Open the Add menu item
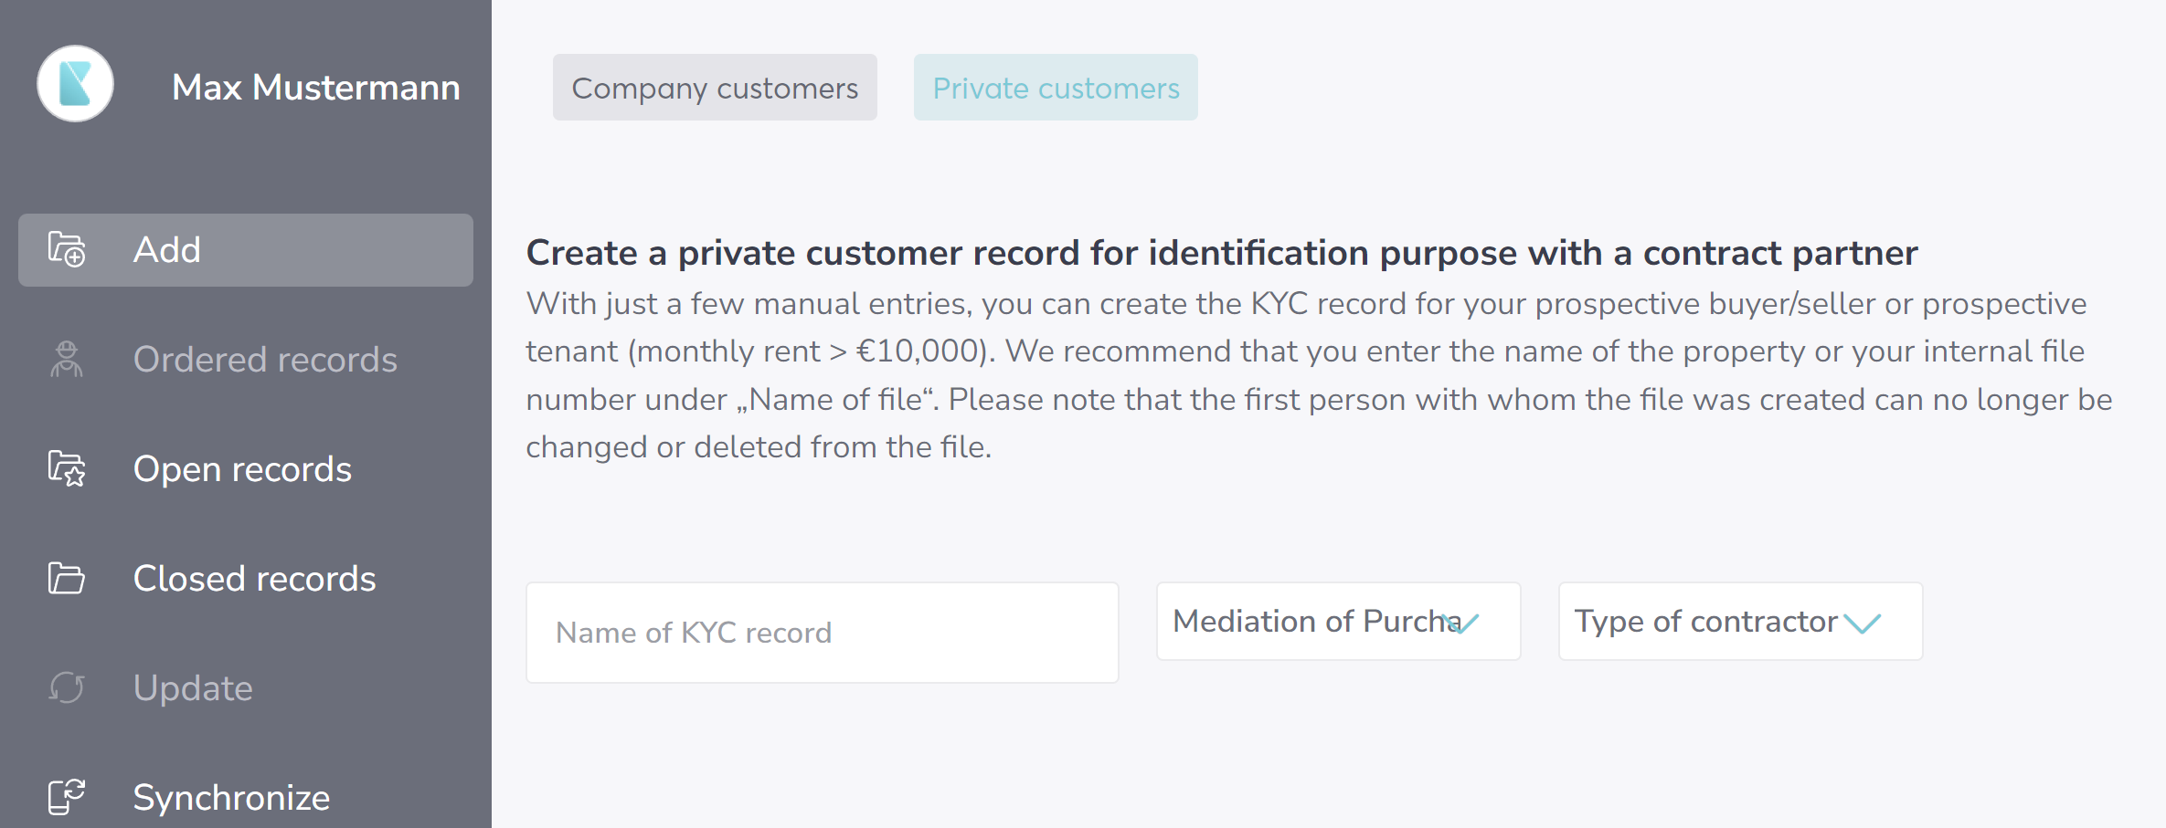Screen dimensions: 2166x828 246,250
